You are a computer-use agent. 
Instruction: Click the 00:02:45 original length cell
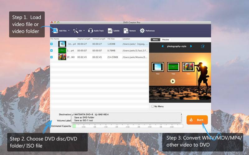[x=82, y=57]
